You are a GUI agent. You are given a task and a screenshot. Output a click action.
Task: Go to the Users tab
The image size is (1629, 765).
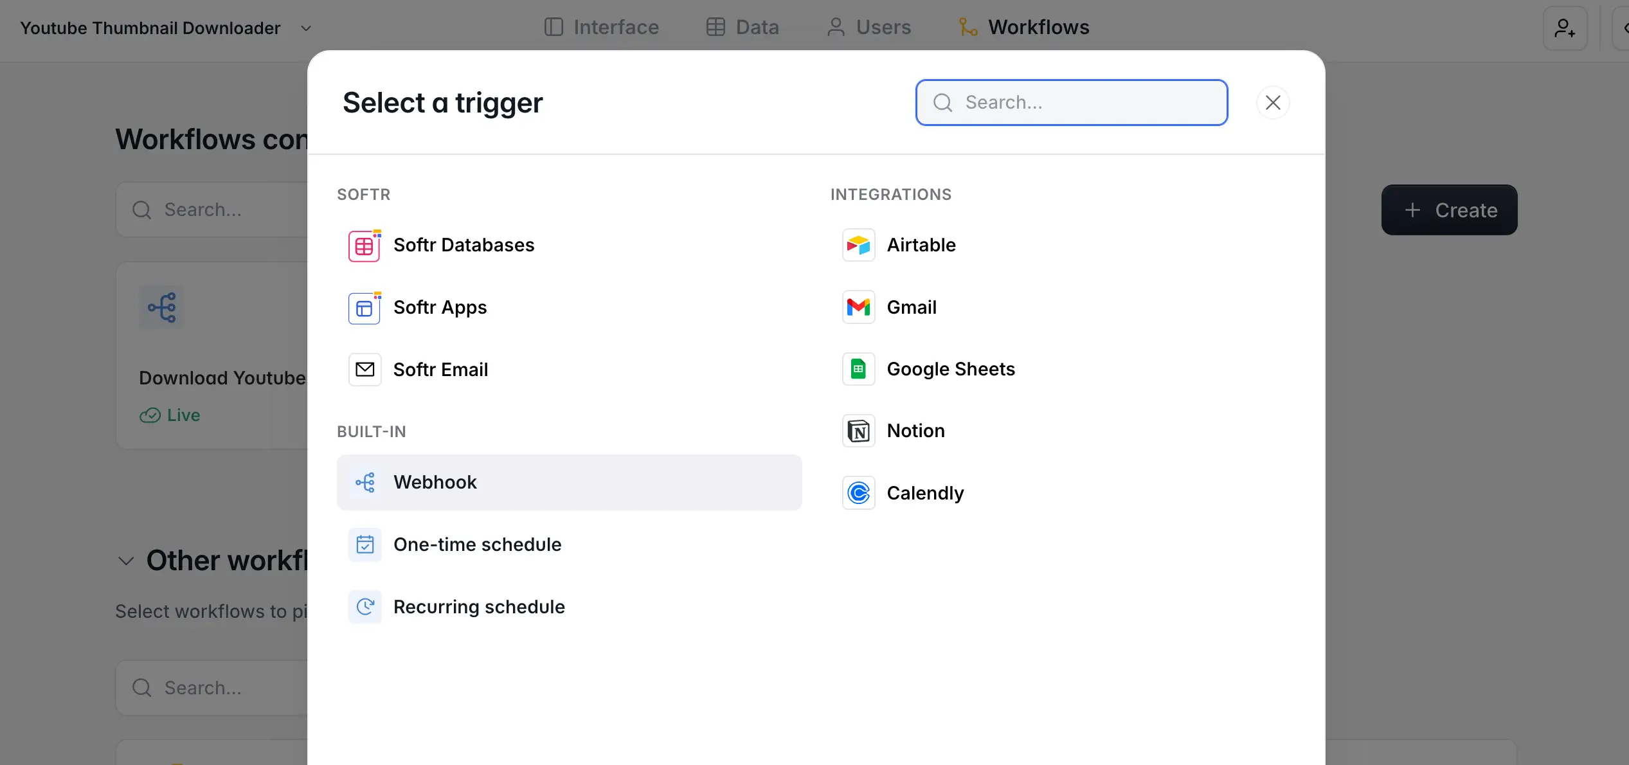869,28
